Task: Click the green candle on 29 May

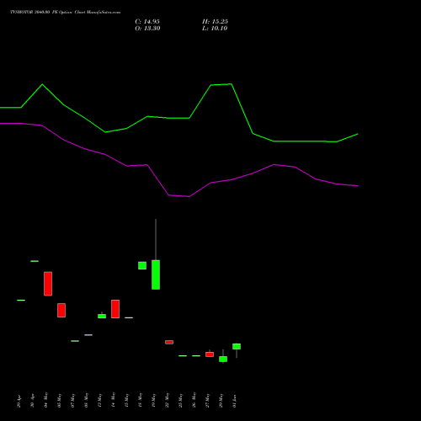Action: coord(223,359)
